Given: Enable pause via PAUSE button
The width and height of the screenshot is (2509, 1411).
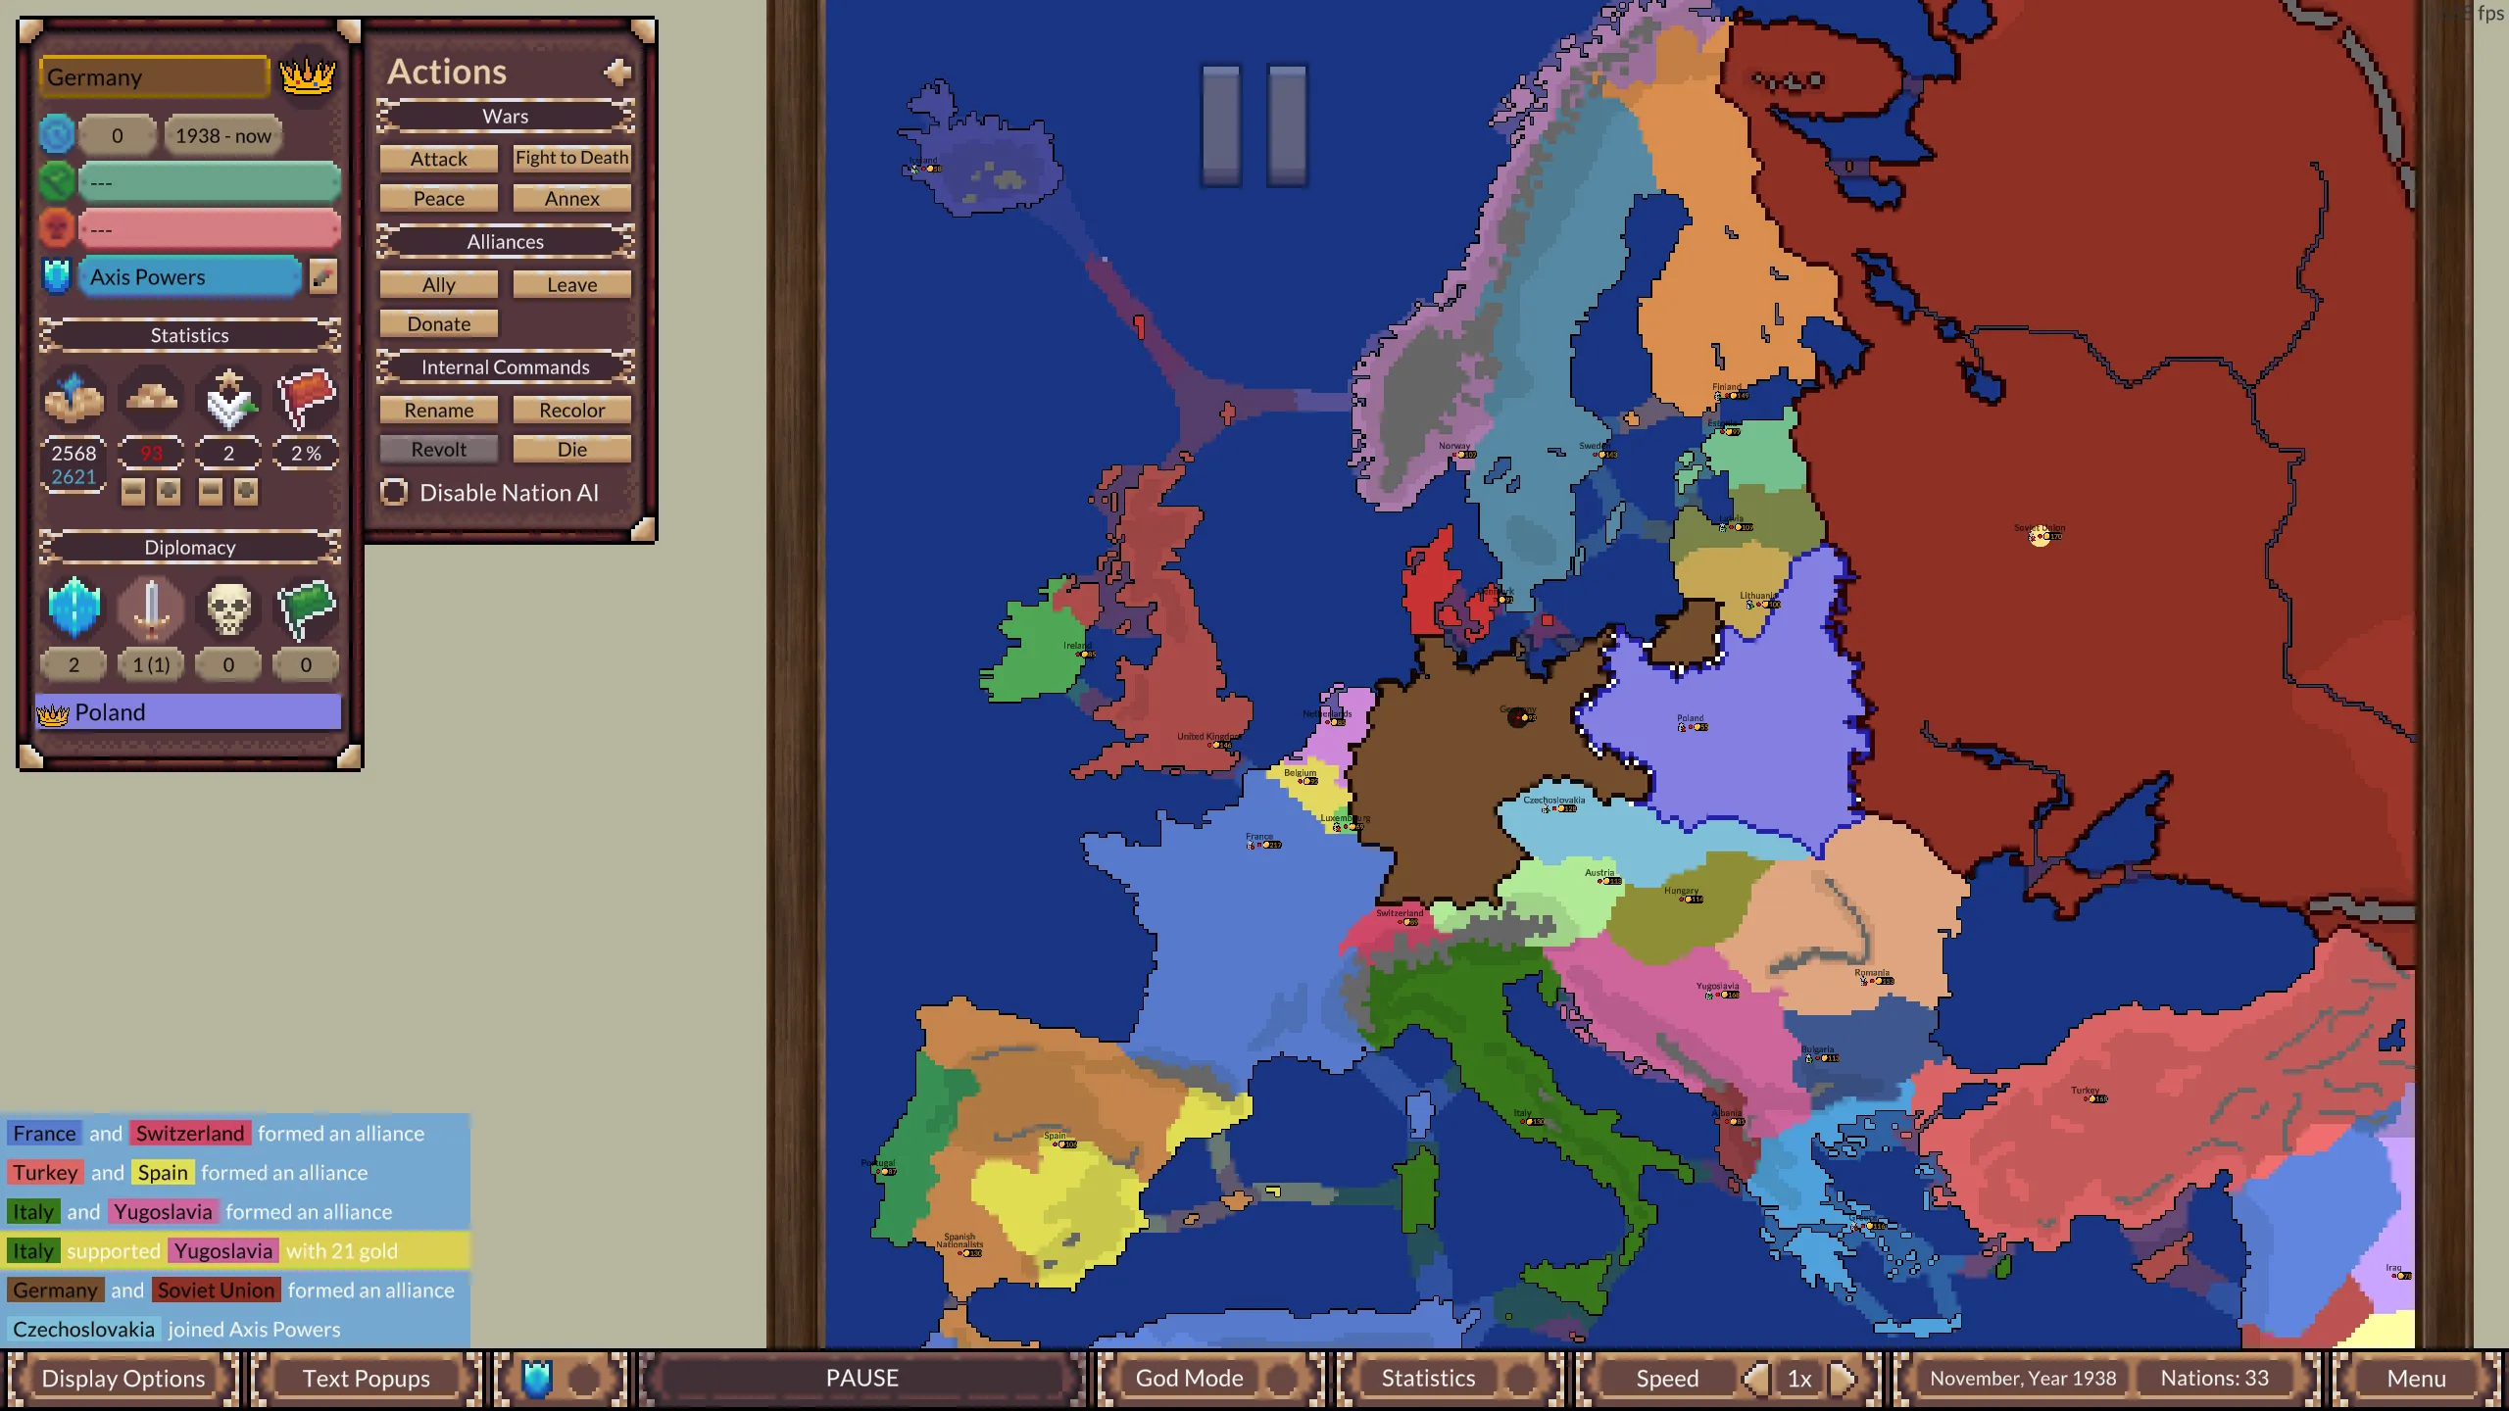Looking at the screenshot, I should [860, 1377].
